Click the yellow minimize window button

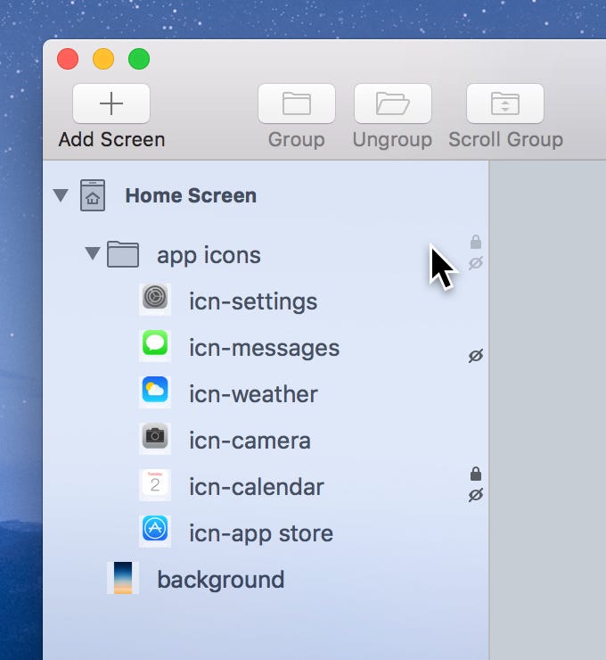coord(103,59)
